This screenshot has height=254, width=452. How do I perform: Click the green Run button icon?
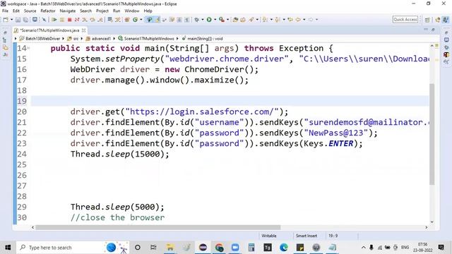tap(209, 20)
